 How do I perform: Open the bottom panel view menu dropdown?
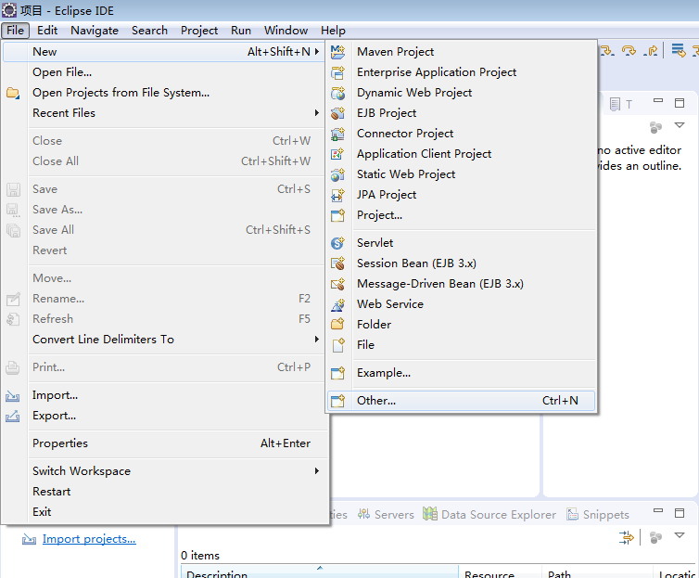click(680, 535)
